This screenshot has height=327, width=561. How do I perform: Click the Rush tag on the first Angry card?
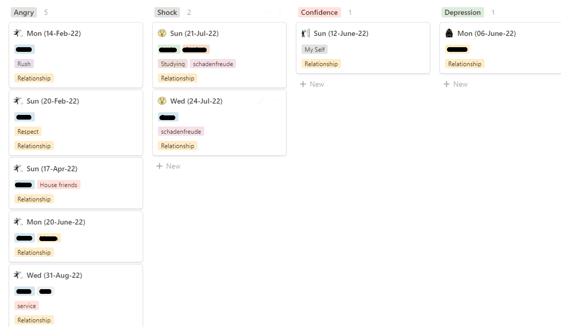click(24, 64)
